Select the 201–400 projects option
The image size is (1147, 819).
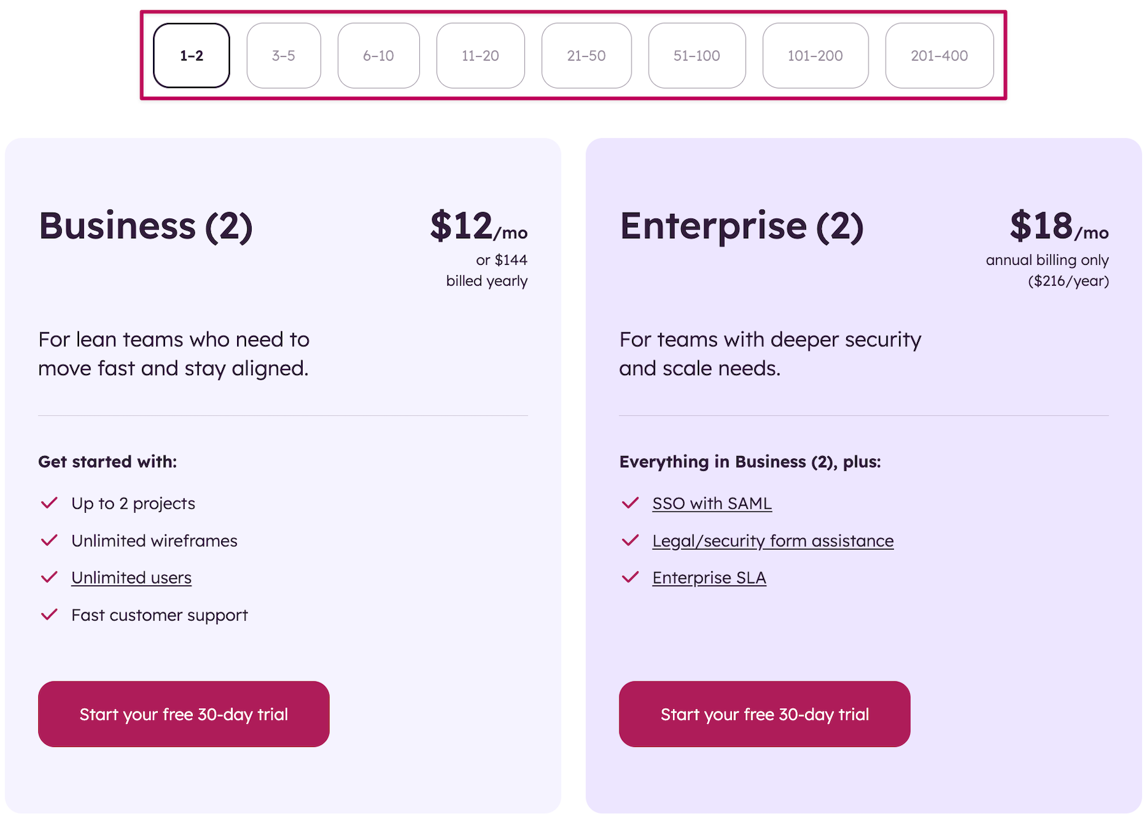click(x=939, y=55)
